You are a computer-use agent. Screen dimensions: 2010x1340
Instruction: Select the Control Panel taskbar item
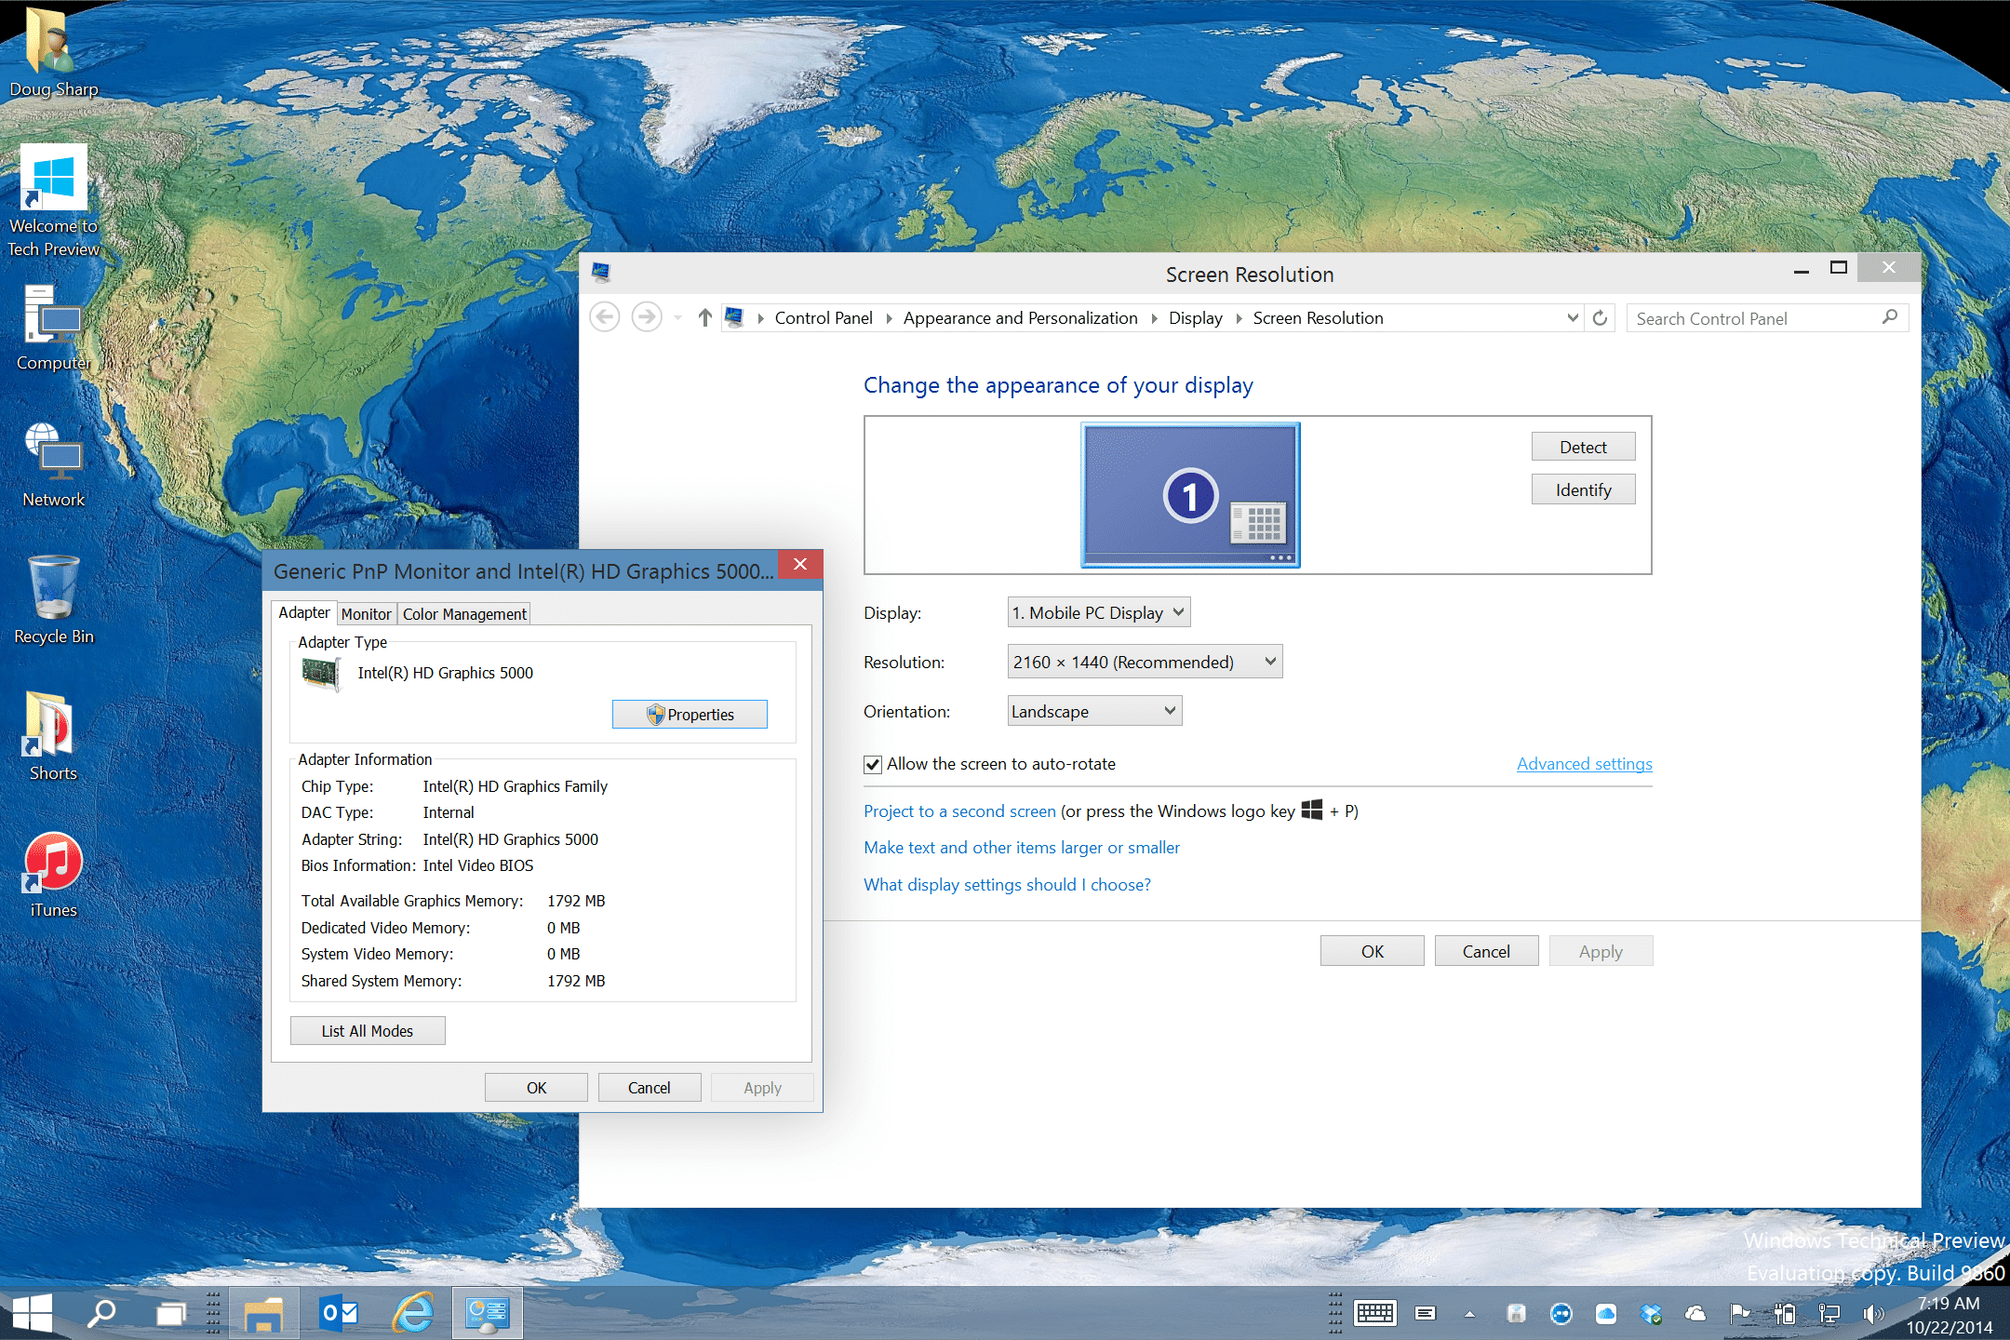coord(488,1313)
